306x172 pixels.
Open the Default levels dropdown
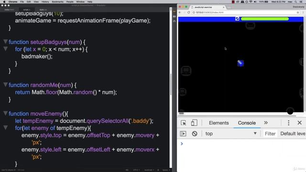(x=293, y=134)
